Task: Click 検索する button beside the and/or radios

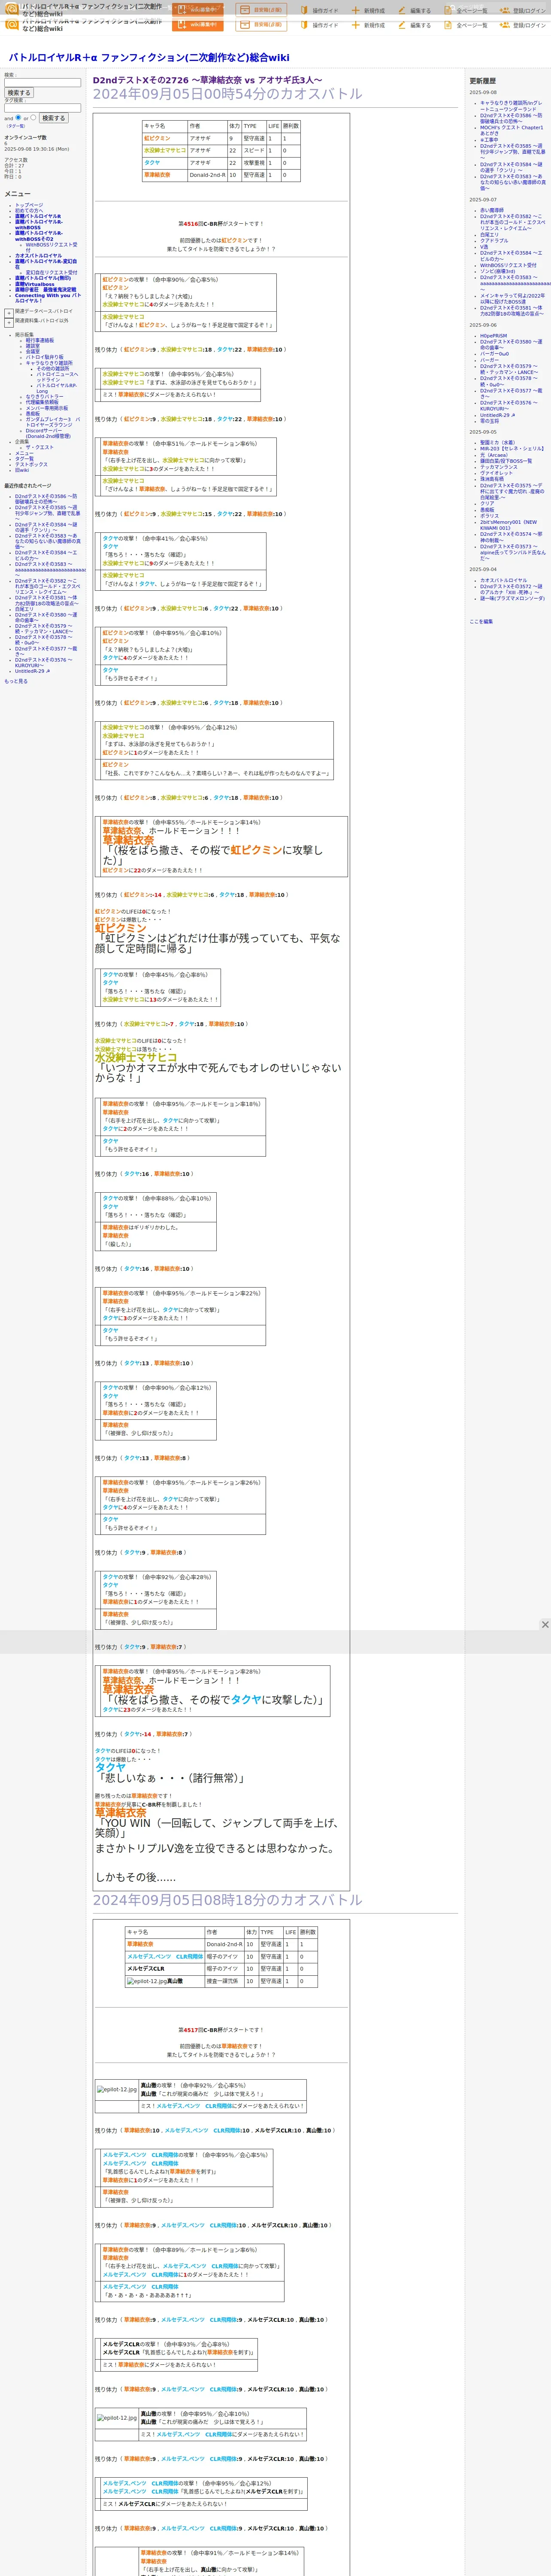Action: 53,118
